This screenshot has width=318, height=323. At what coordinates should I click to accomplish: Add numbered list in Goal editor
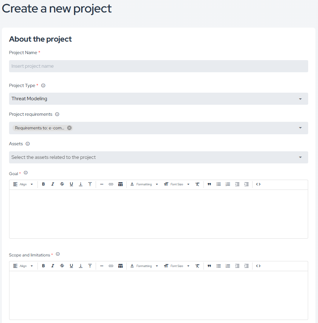[228, 184]
